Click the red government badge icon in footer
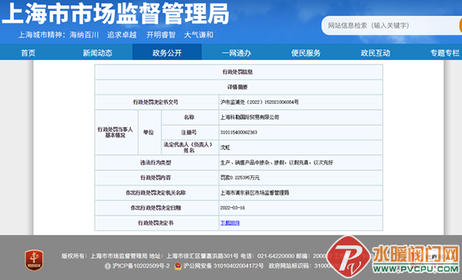 34,260
